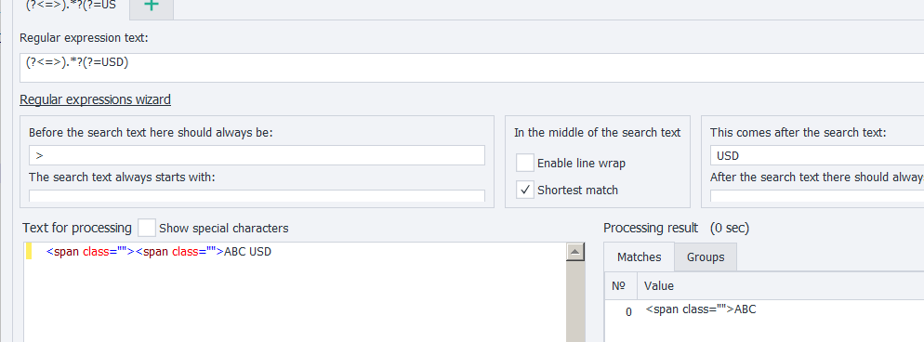Click the yellow line marker in editor gutter
Viewport: 924px width, 342px height.
(29, 252)
